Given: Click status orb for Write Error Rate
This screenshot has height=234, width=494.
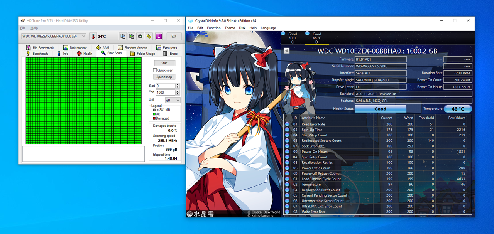Looking at the screenshot, I should coord(287,212).
